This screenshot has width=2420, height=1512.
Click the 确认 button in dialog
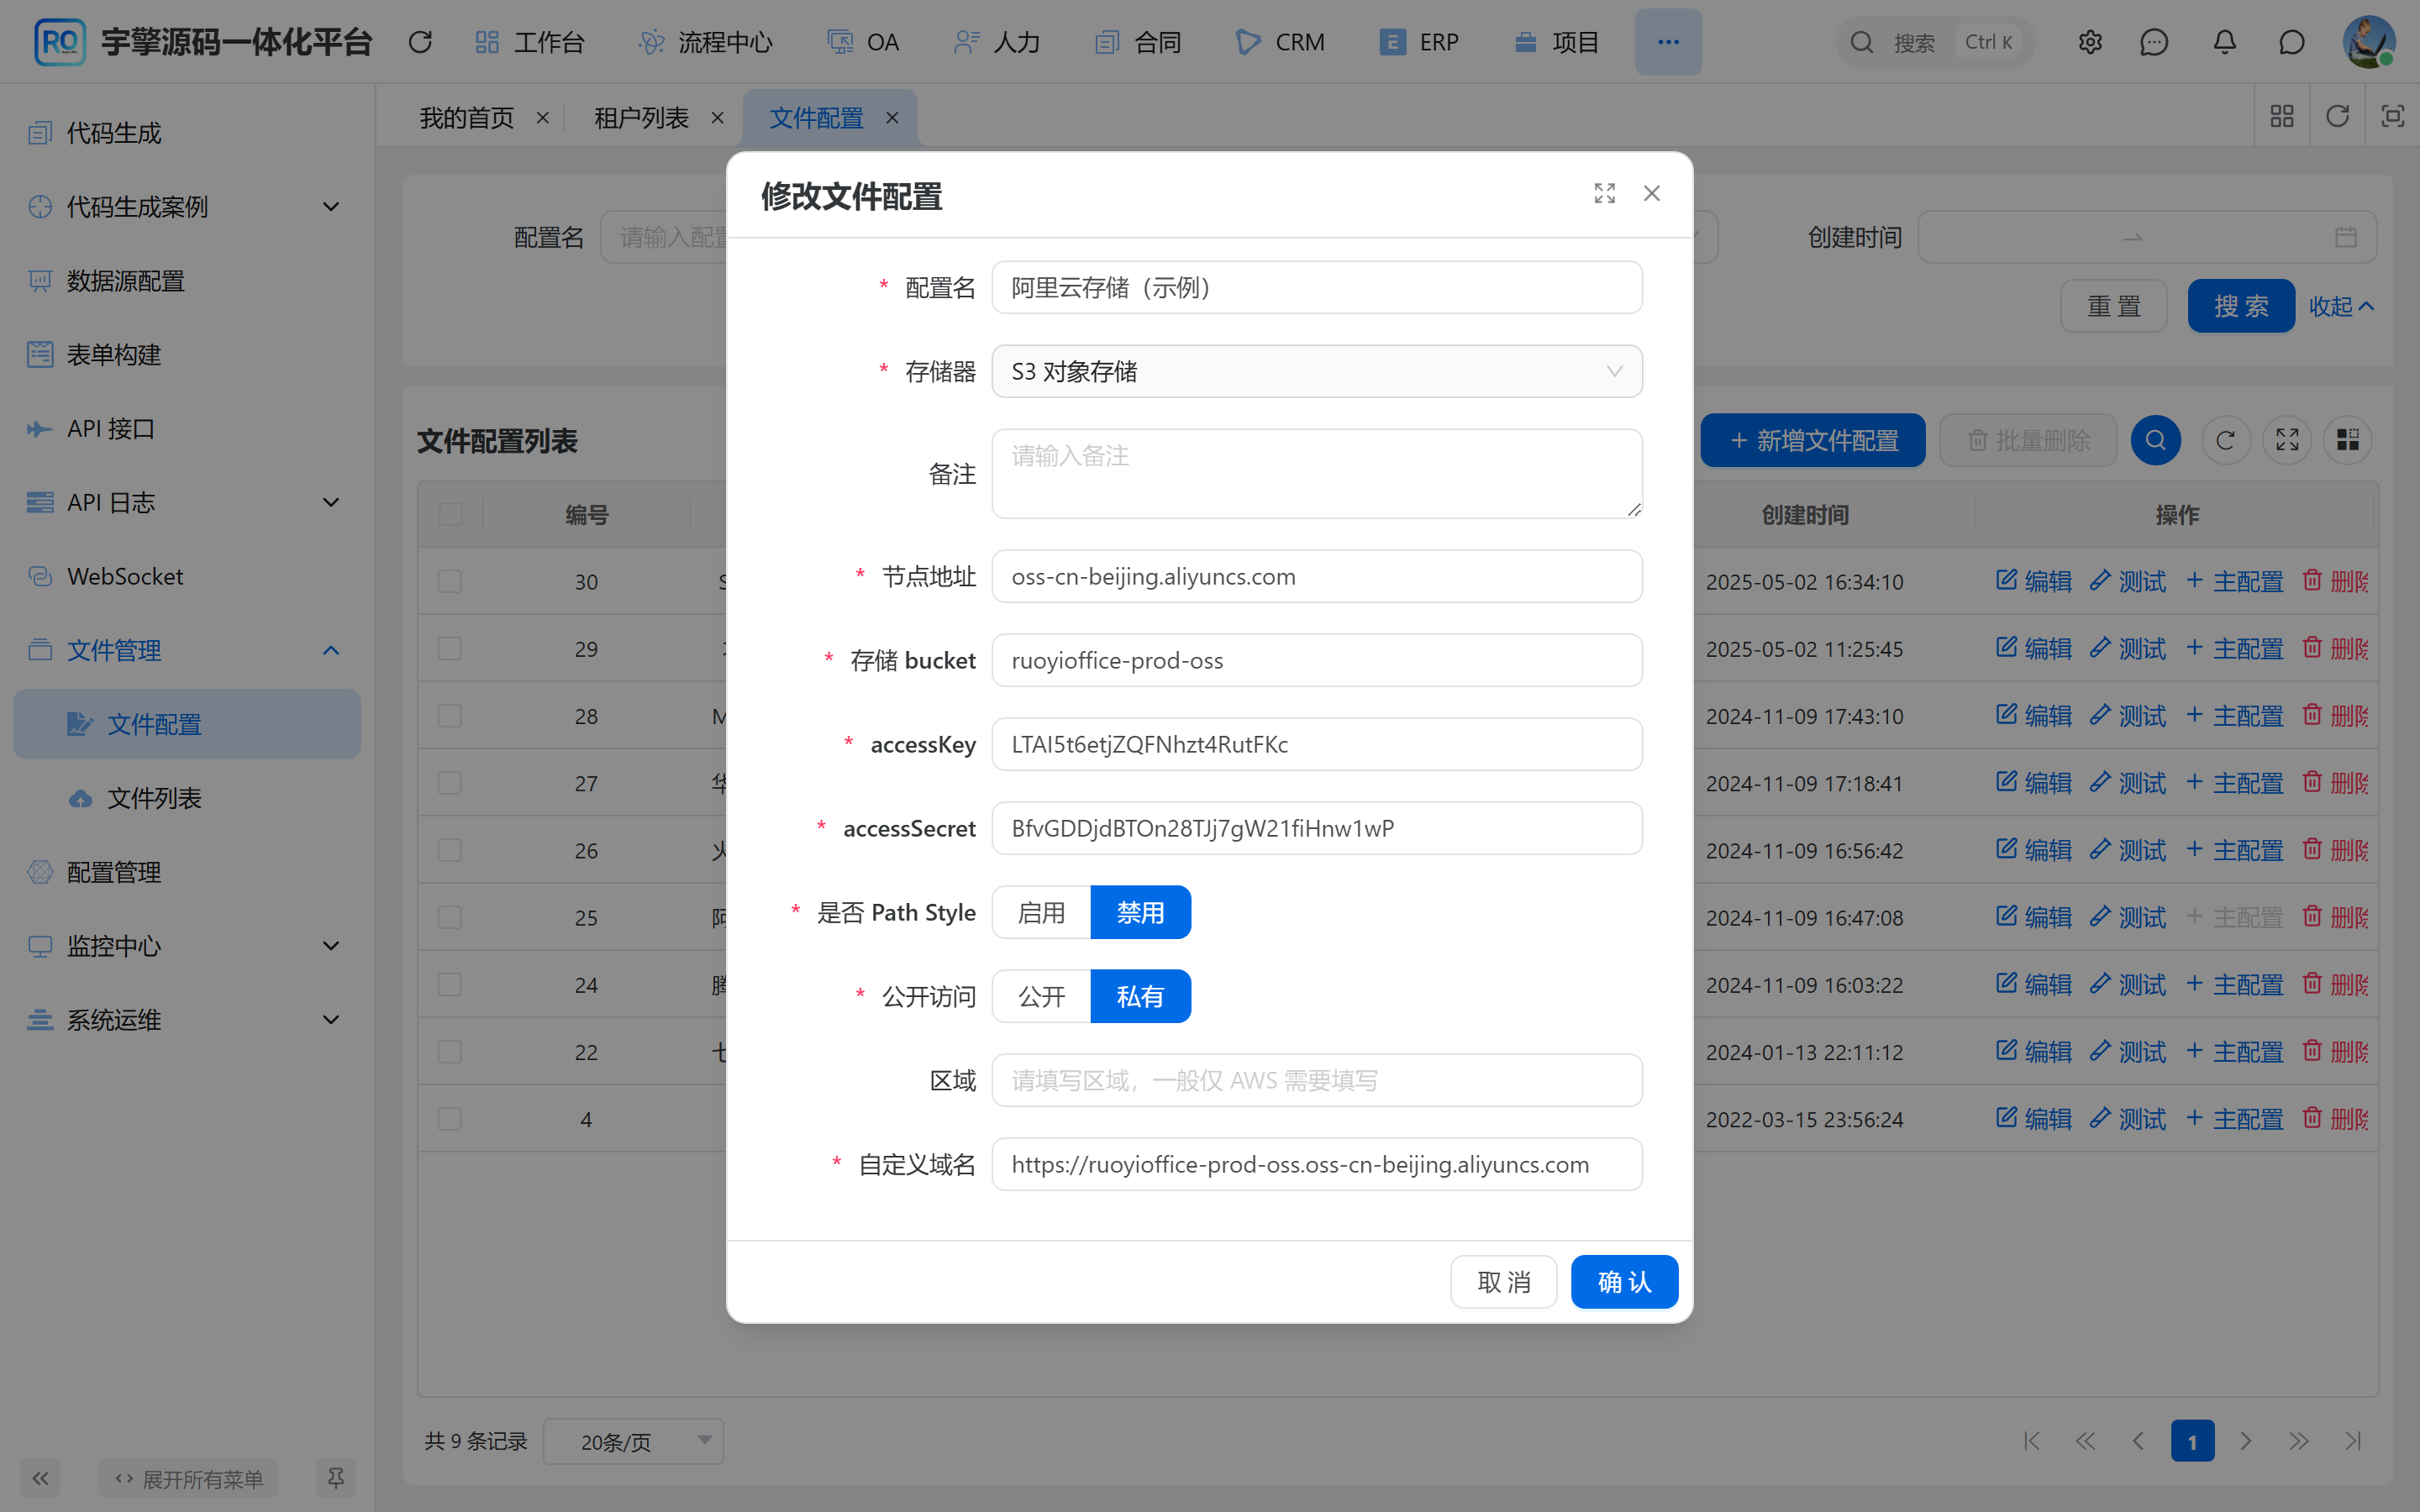[x=1624, y=1281]
